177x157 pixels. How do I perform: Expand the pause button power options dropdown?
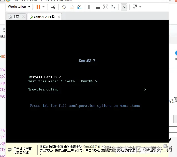[43, 7]
